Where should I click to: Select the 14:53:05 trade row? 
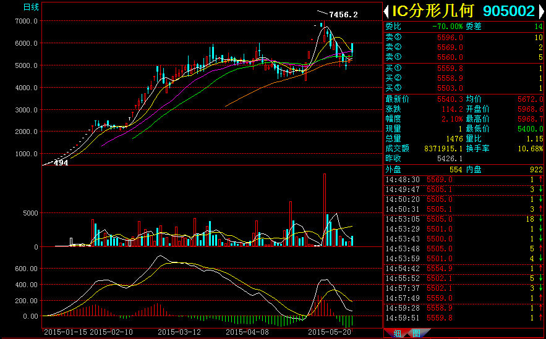pos(464,219)
